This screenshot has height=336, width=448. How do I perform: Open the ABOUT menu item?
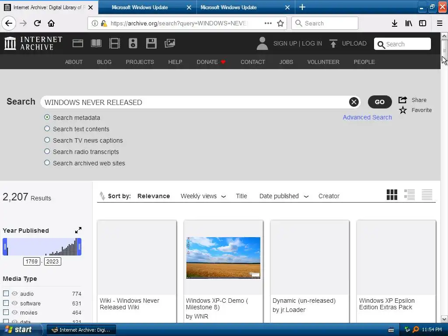click(73, 62)
